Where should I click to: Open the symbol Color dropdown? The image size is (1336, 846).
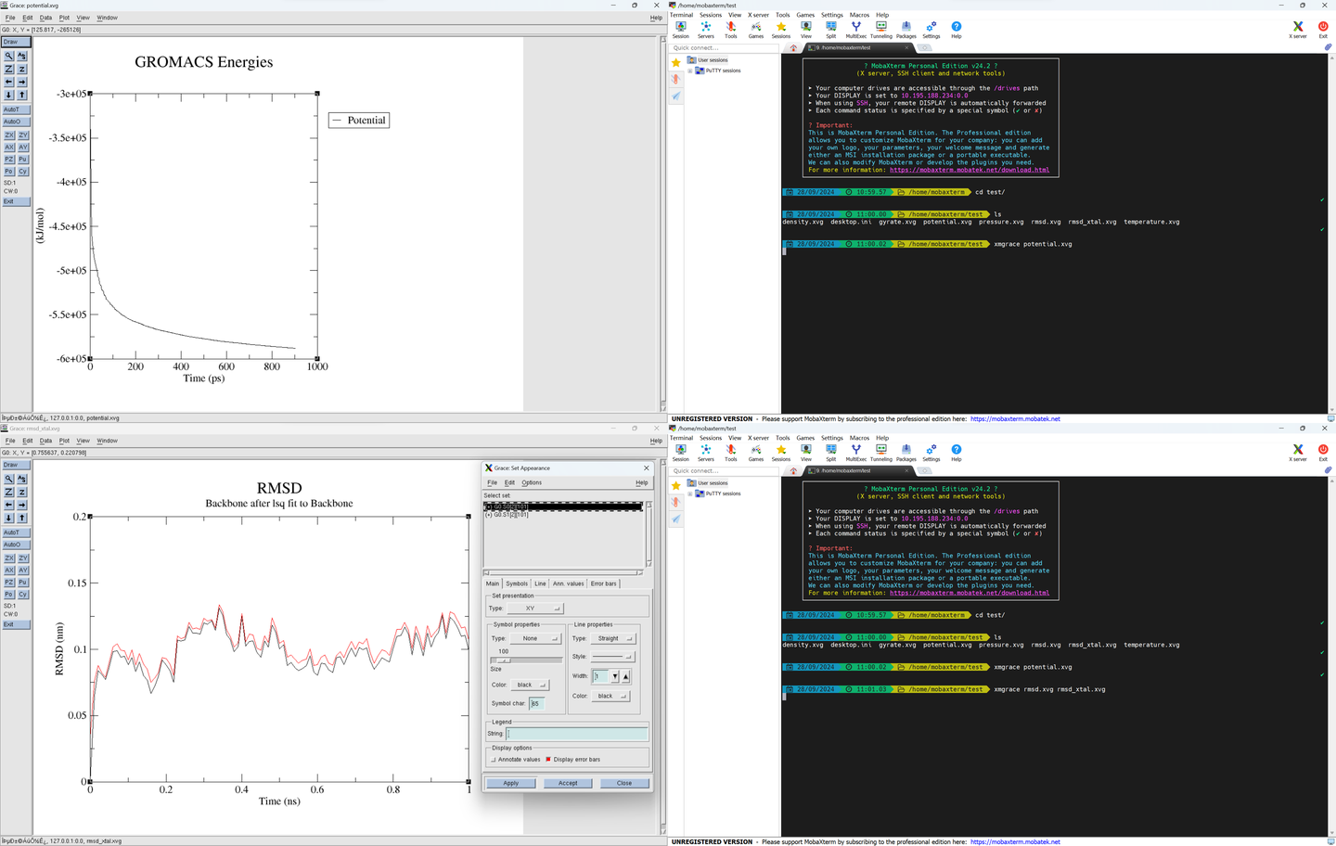[530, 685]
